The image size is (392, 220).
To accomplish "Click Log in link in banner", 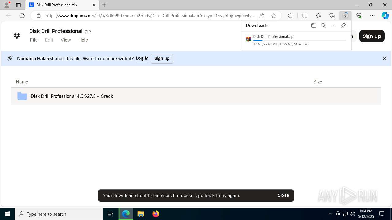I will [142, 58].
